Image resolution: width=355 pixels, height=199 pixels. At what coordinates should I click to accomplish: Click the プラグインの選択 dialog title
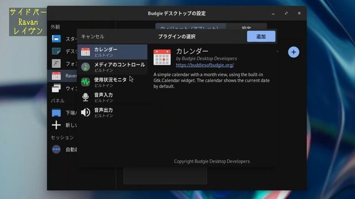(177, 36)
